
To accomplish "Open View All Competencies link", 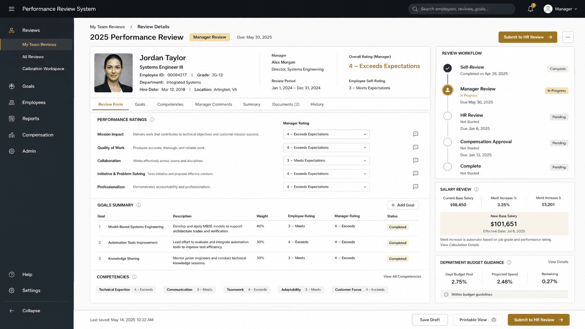I will click(x=402, y=277).
